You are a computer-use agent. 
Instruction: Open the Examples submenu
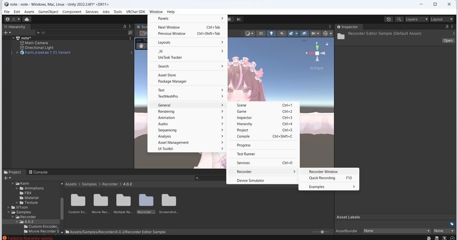click(x=329, y=187)
